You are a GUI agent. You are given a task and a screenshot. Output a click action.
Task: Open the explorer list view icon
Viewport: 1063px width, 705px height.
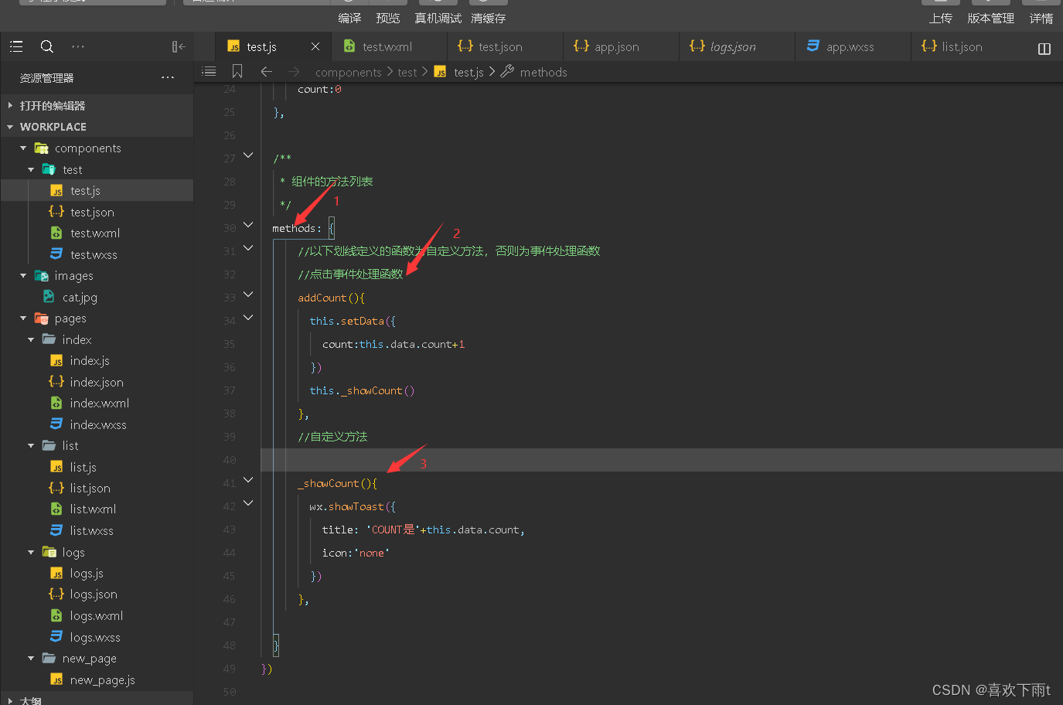point(16,46)
